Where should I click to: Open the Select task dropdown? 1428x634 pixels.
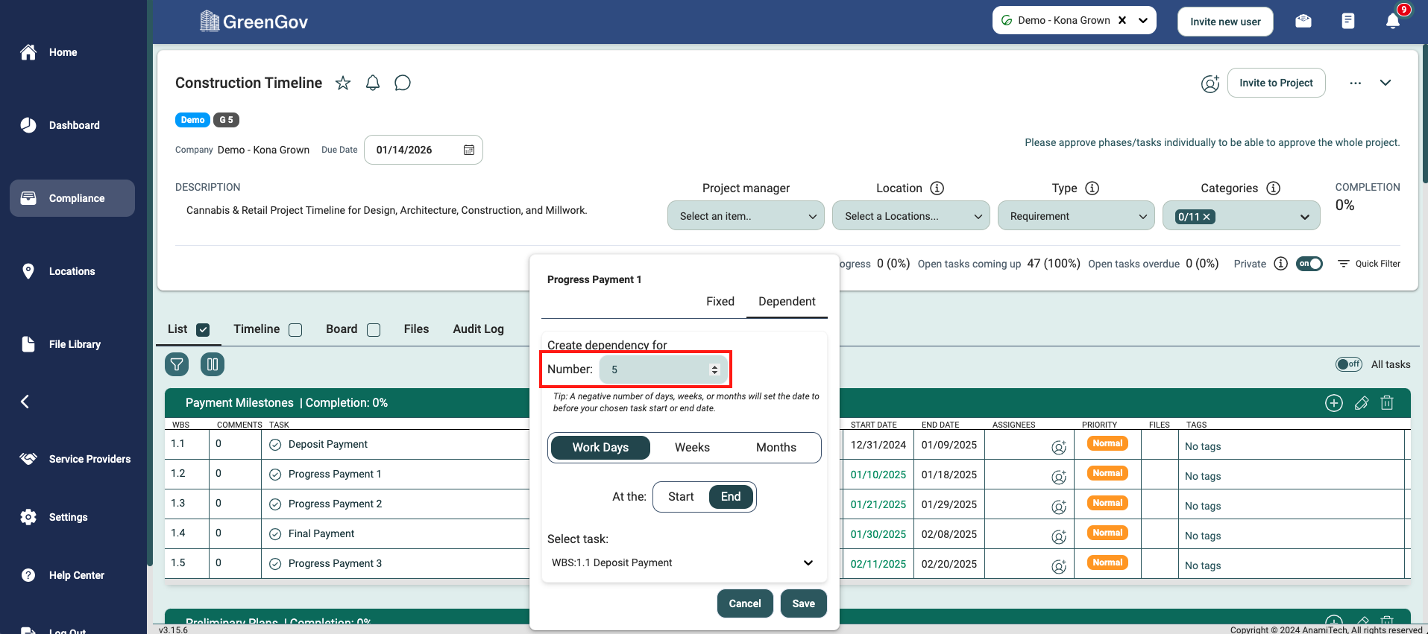(682, 563)
